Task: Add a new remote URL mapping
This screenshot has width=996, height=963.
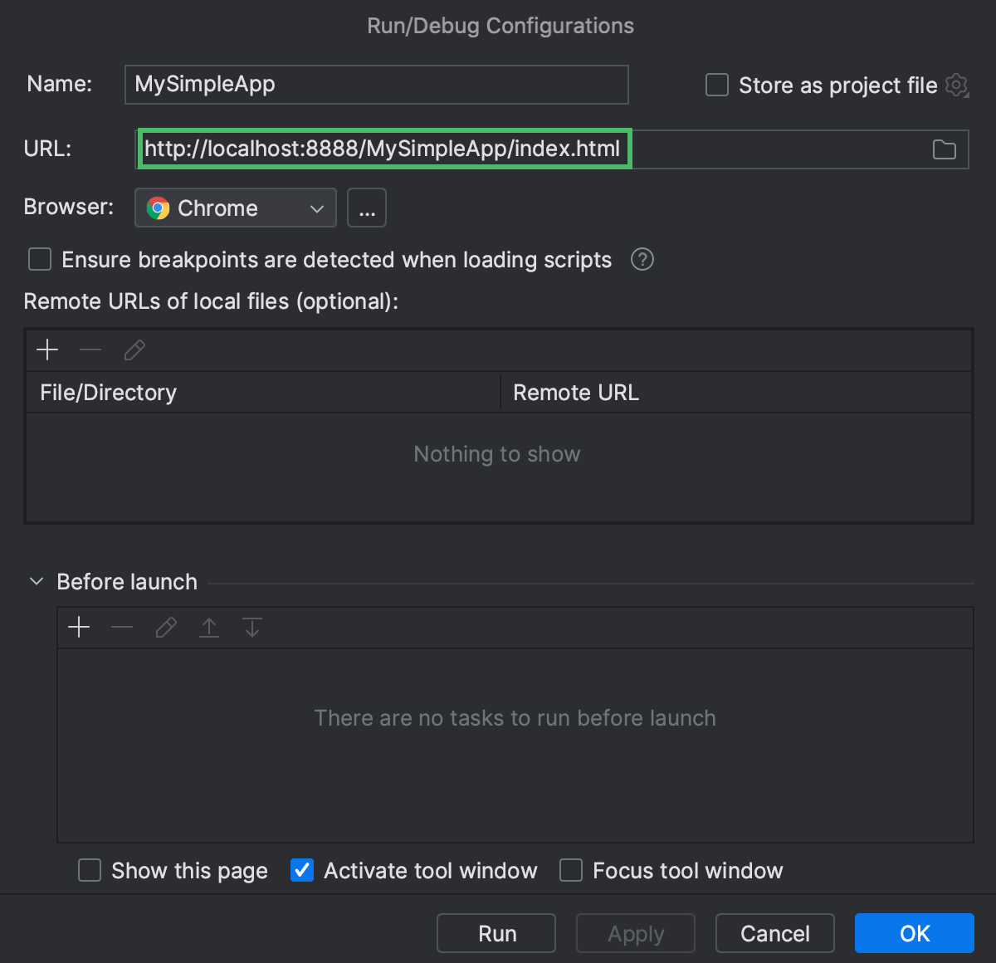Action: click(x=47, y=350)
